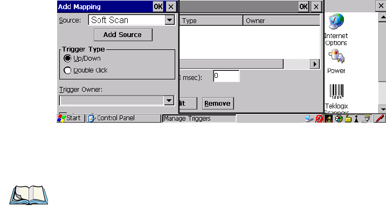386x212 pixels.
Task: Click the Type column header
Action: pos(211,20)
